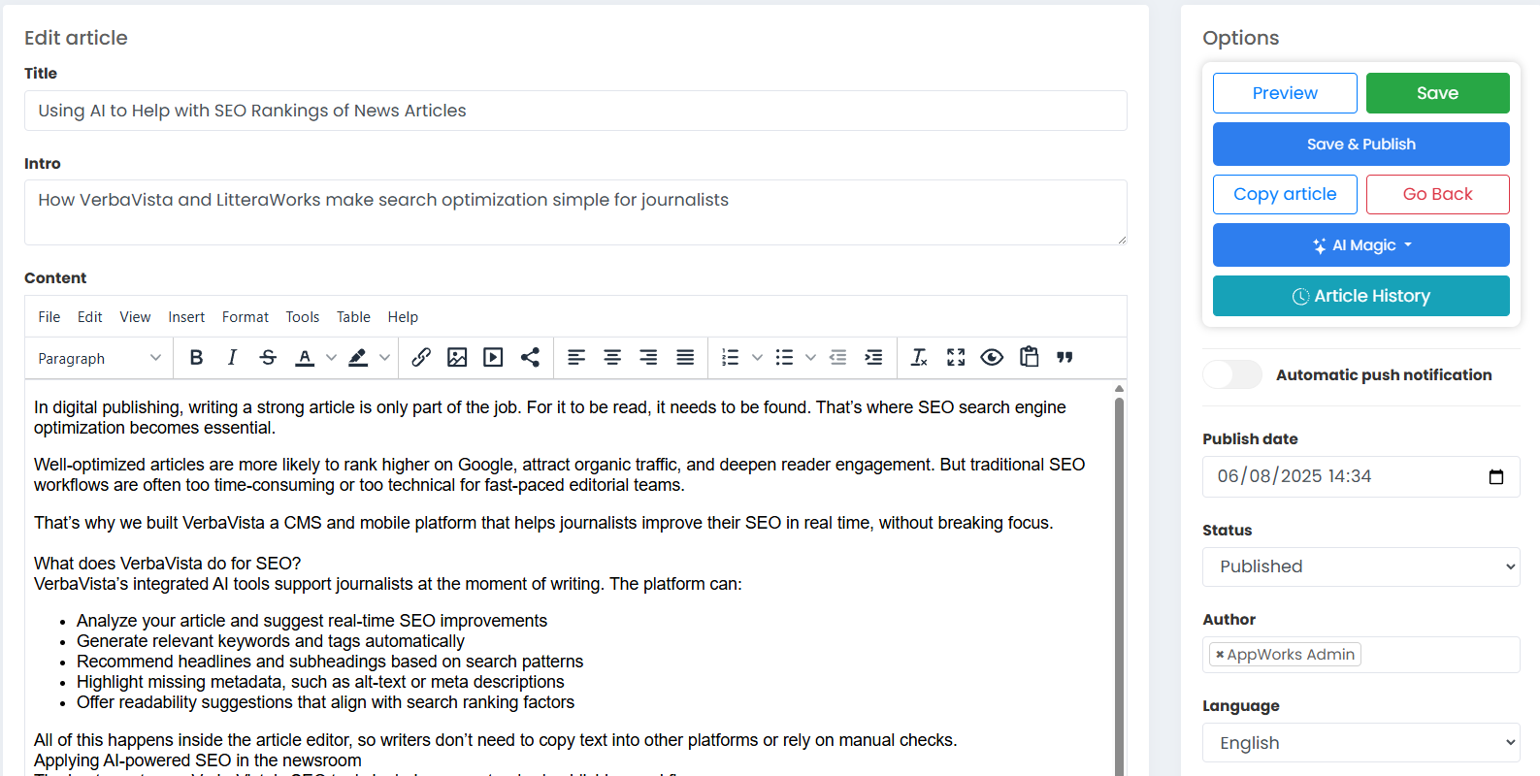1540x776 pixels.
Task: Open the calendar picker in Publish date
Action: tap(1496, 476)
